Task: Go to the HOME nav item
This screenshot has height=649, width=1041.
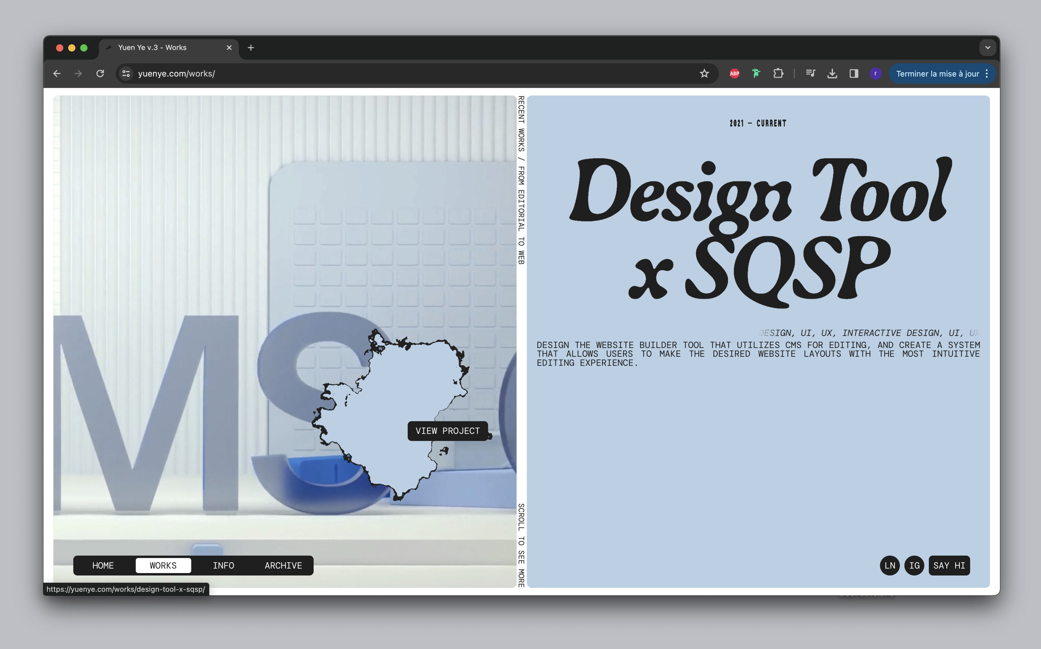Action: tap(103, 565)
